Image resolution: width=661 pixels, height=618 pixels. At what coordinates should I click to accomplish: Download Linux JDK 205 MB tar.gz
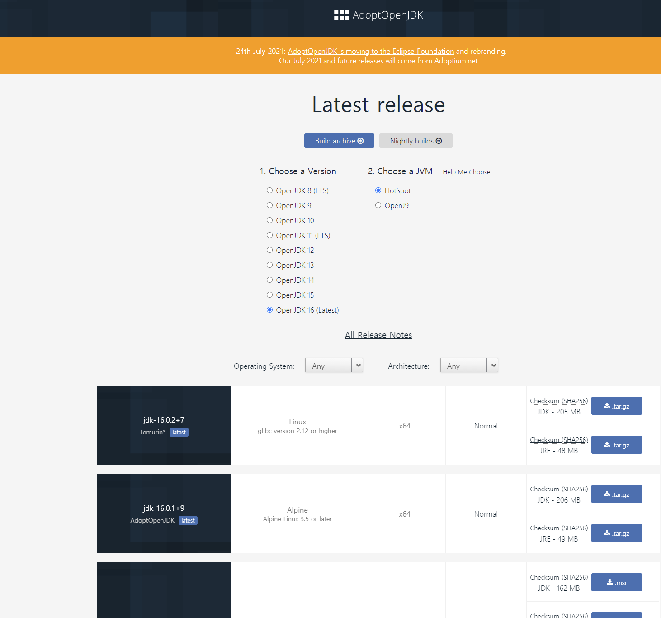pyautogui.click(x=617, y=406)
